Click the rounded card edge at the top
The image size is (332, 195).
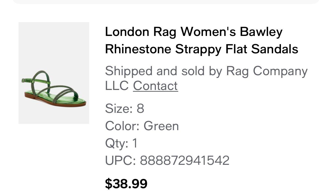[166, 2]
